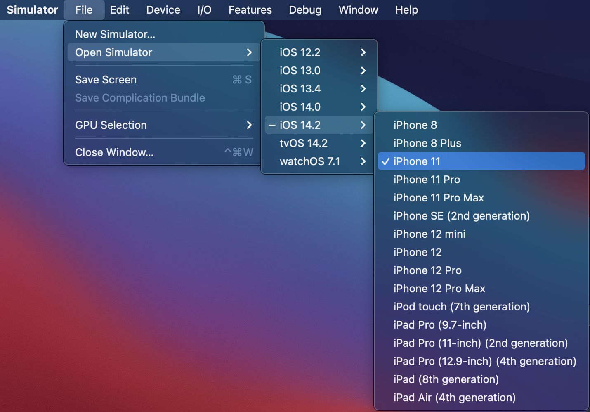The height and width of the screenshot is (412, 590).
Task: Expand iOS 12.2 submenu chevron
Action: [363, 52]
